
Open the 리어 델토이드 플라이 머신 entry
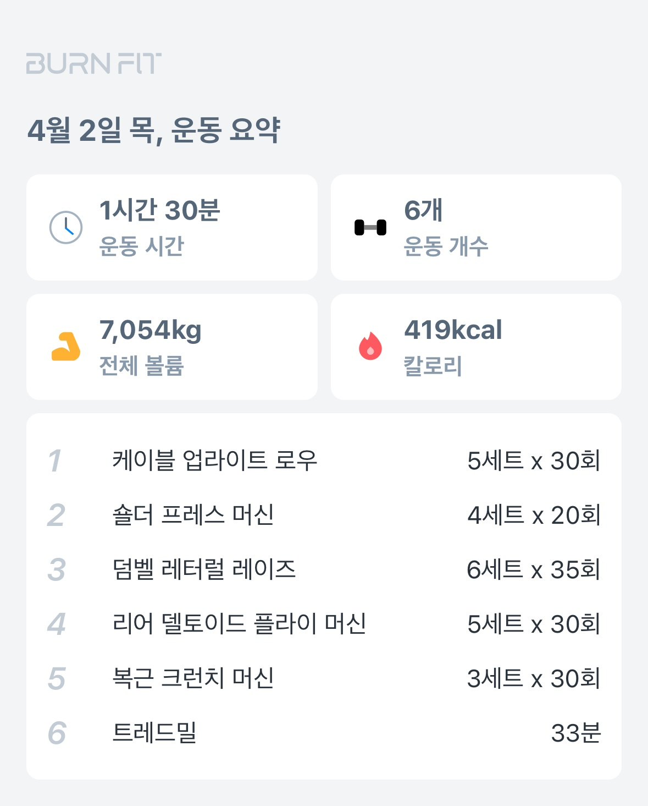point(239,624)
